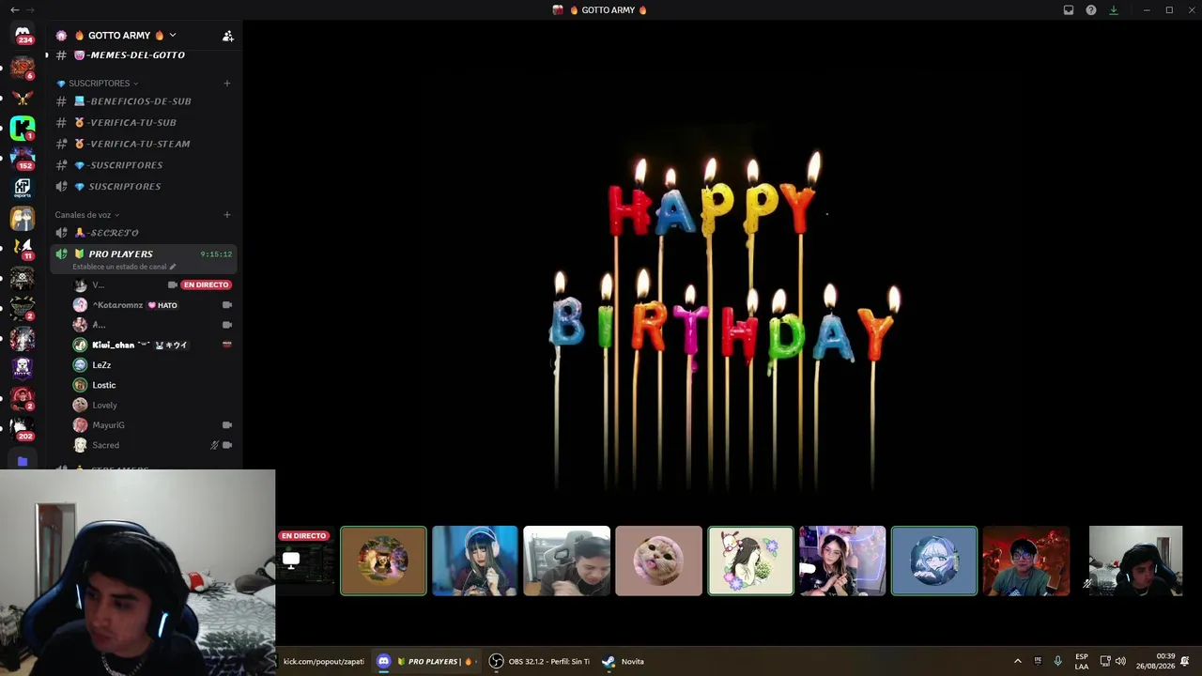Create a new voice channel in Canales de voz
This screenshot has height=676, width=1202.
point(226,215)
